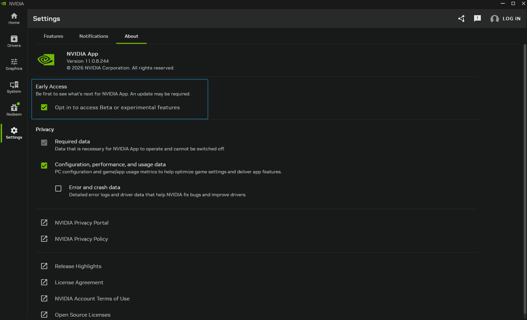Open NVIDIA Privacy Policy link
Viewport: 527px width, 320px height.
(x=81, y=239)
